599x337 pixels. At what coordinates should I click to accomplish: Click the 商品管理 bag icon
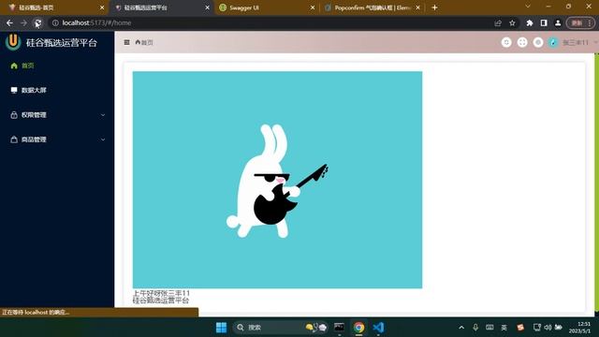coord(14,139)
